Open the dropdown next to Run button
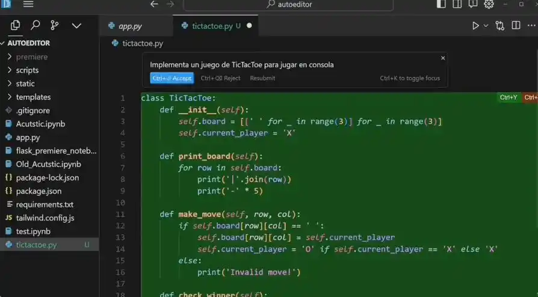Viewport: 538px width, 297px height. coord(486,26)
